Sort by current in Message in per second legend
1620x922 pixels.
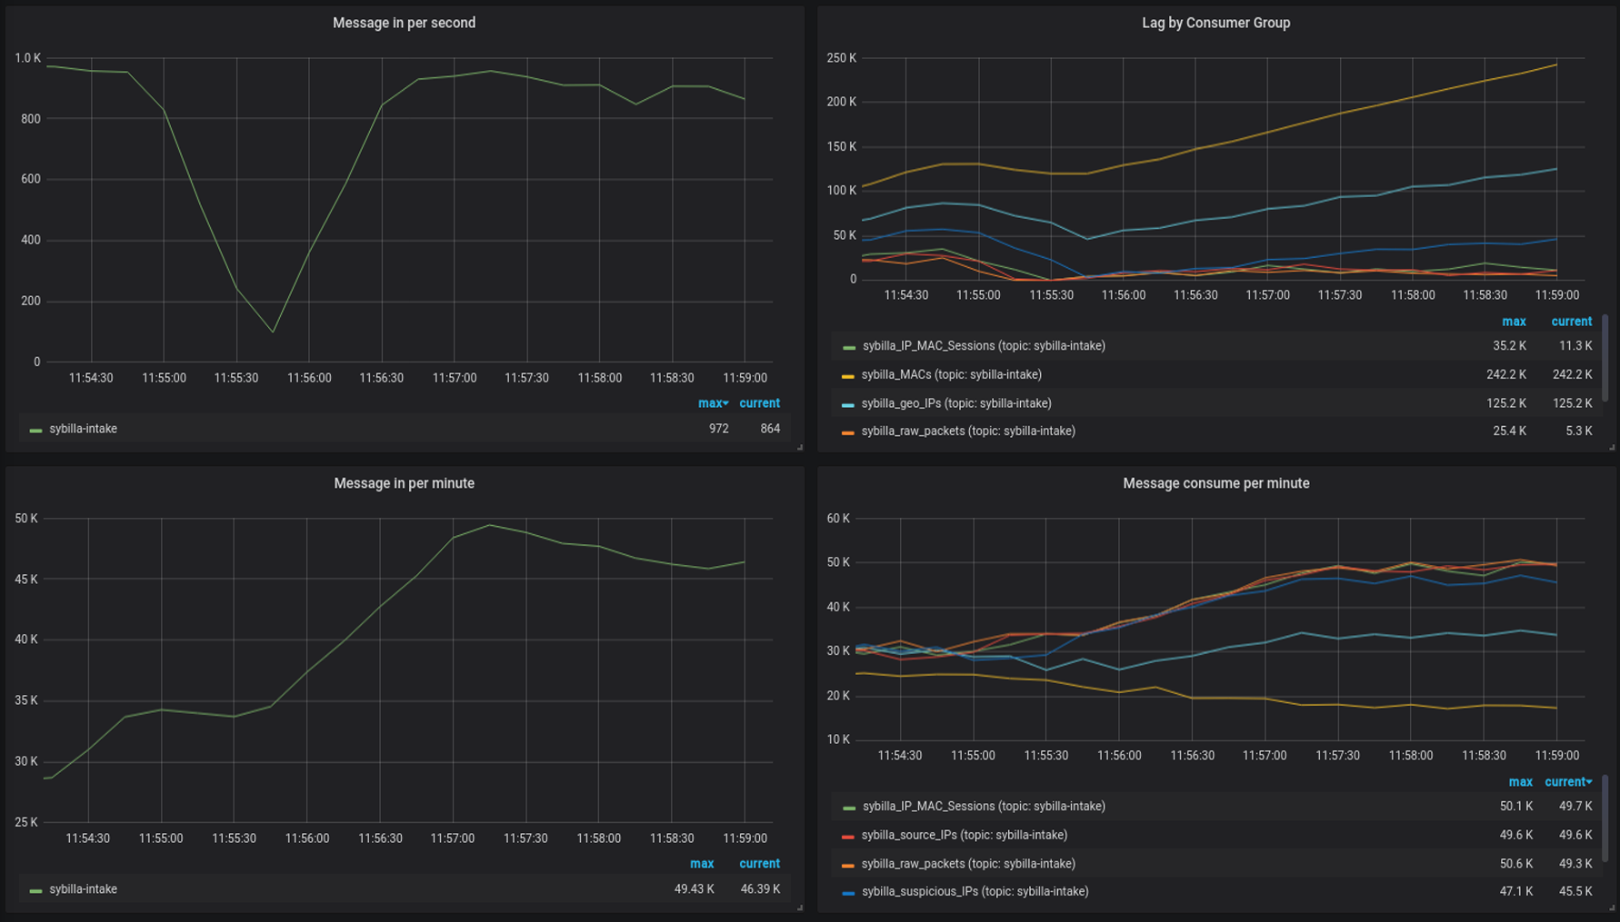759,403
